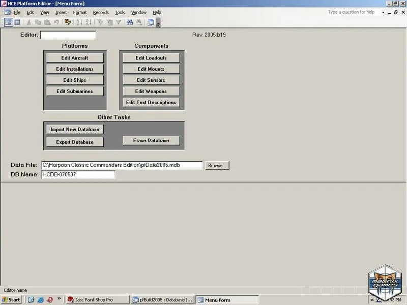Click the first quick launch icon beside Start

[x=31, y=300]
